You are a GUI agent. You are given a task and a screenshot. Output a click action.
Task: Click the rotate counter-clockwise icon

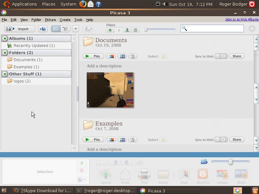click(116, 162)
